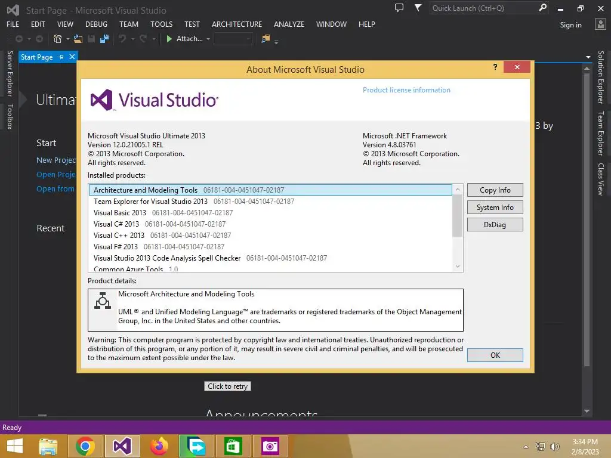Screen dimensions: 611x458
Task: Click the installed products scrollbar up arrow
Action: (458, 189)
